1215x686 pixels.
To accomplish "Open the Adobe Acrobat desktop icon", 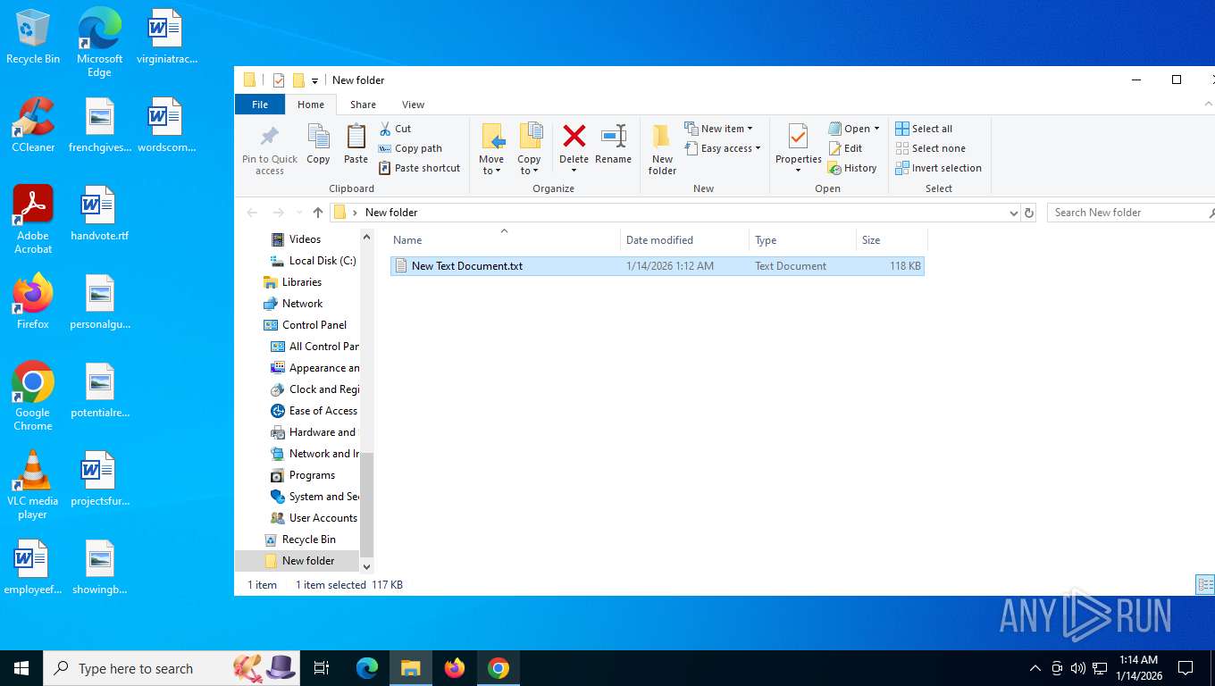I will tap(33, 219).
